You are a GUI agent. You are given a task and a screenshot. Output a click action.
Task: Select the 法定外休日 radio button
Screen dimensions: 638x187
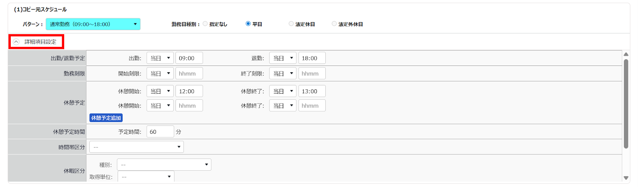(x=334, y=24)
